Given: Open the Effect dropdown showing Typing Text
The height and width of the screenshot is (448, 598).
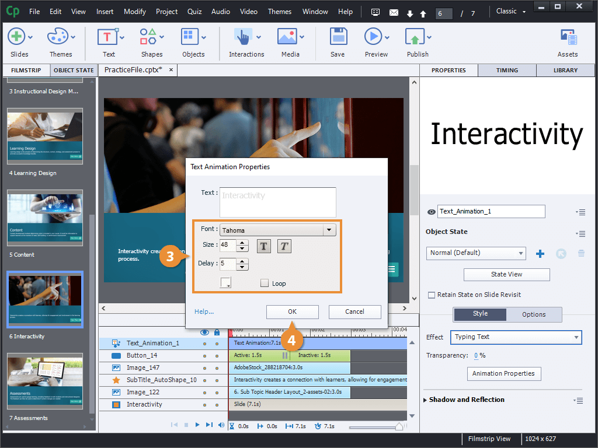Looking at the screenshot, I should click(x=516, y=337).
